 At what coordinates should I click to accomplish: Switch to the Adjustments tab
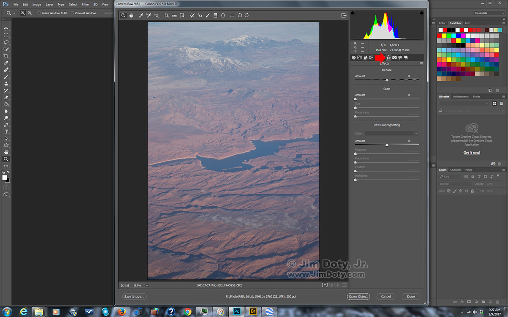461,96
